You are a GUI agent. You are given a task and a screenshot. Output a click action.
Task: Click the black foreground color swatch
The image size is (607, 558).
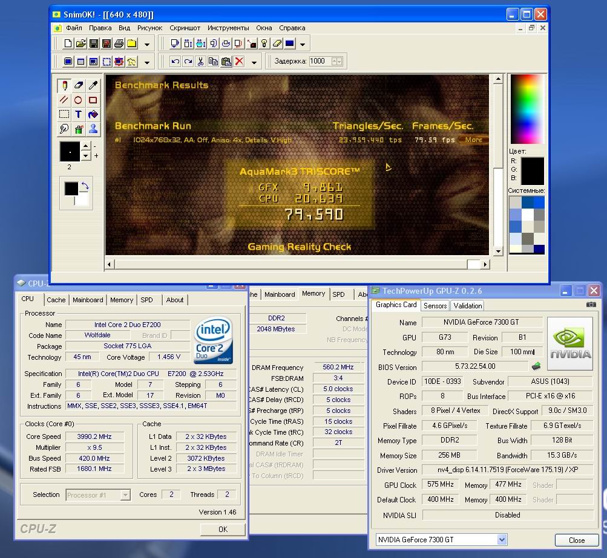(x=71, y=189)
